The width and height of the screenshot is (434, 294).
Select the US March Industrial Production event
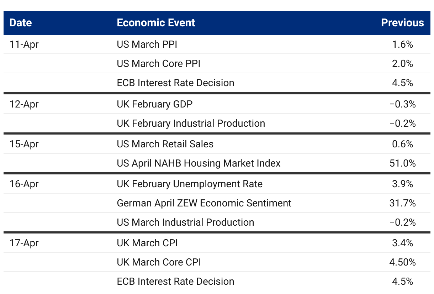click(185, 222)
